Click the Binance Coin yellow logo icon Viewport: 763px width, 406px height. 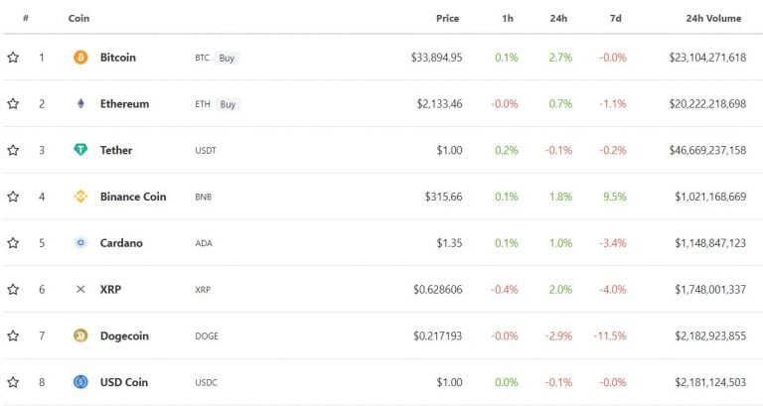[x=80, y=197]
